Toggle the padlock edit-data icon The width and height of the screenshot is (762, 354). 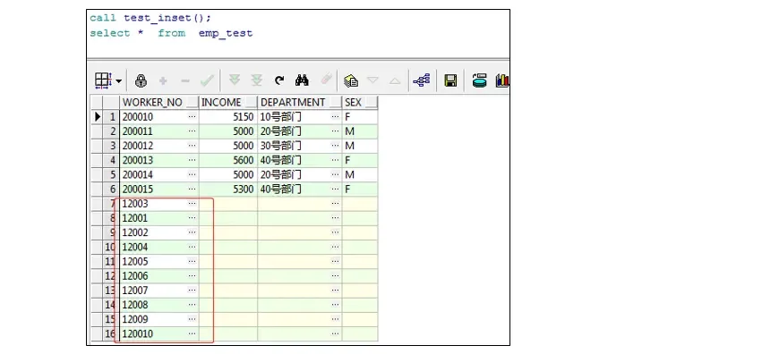point(141,80)
